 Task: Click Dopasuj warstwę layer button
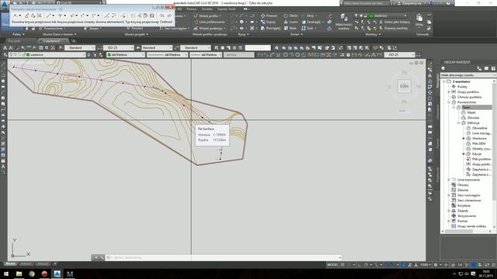point(393,28)
